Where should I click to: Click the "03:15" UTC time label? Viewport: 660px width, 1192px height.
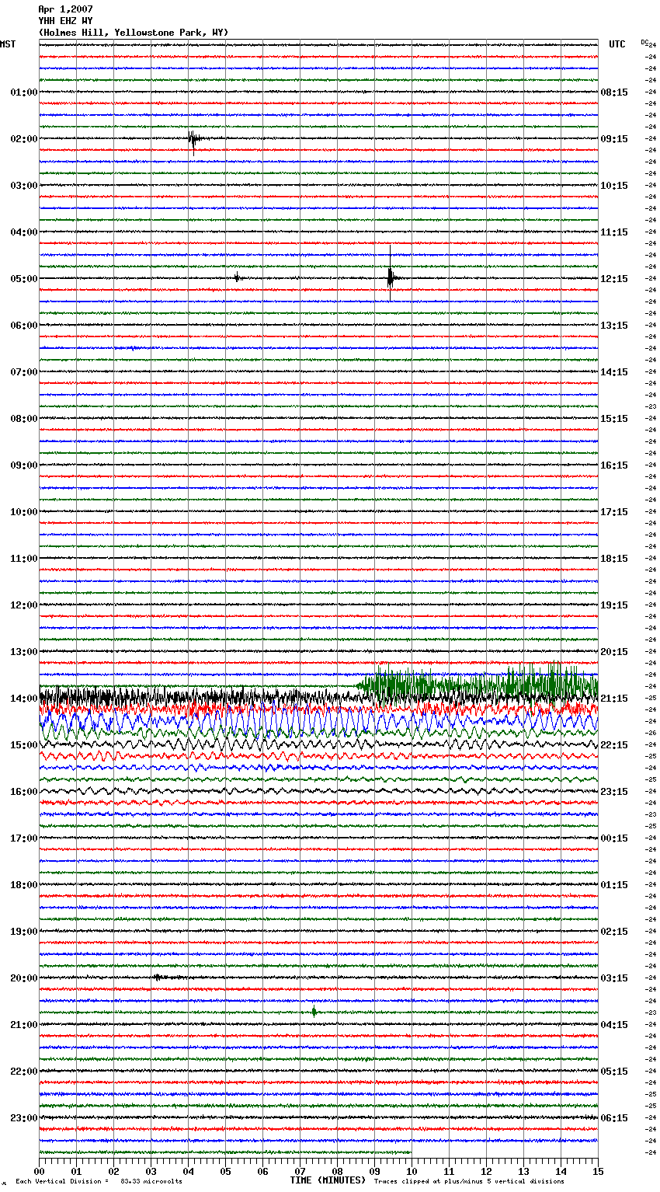point(614,978)
